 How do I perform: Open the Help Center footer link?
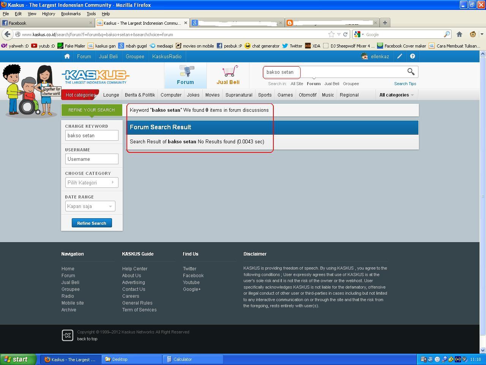[x=135, y=269]
